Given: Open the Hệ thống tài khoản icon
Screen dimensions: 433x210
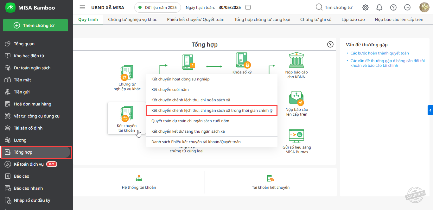Looking at the screenshot, I should pyautogui.click(x=139, y=178).
